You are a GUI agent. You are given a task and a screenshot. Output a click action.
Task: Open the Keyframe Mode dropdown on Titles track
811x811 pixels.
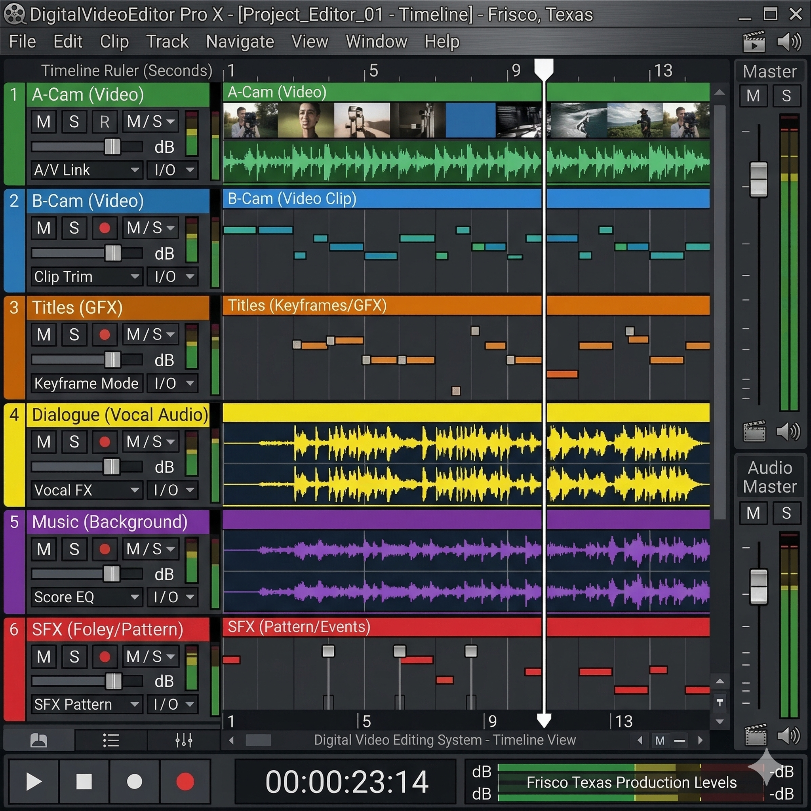coord(86,383)
